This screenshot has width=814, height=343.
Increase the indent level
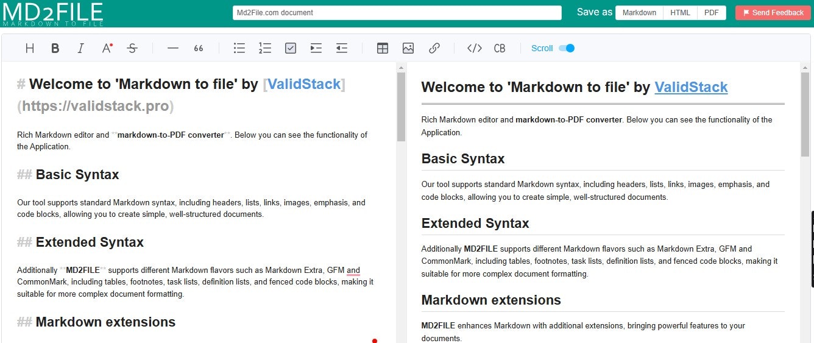[316, 48]
